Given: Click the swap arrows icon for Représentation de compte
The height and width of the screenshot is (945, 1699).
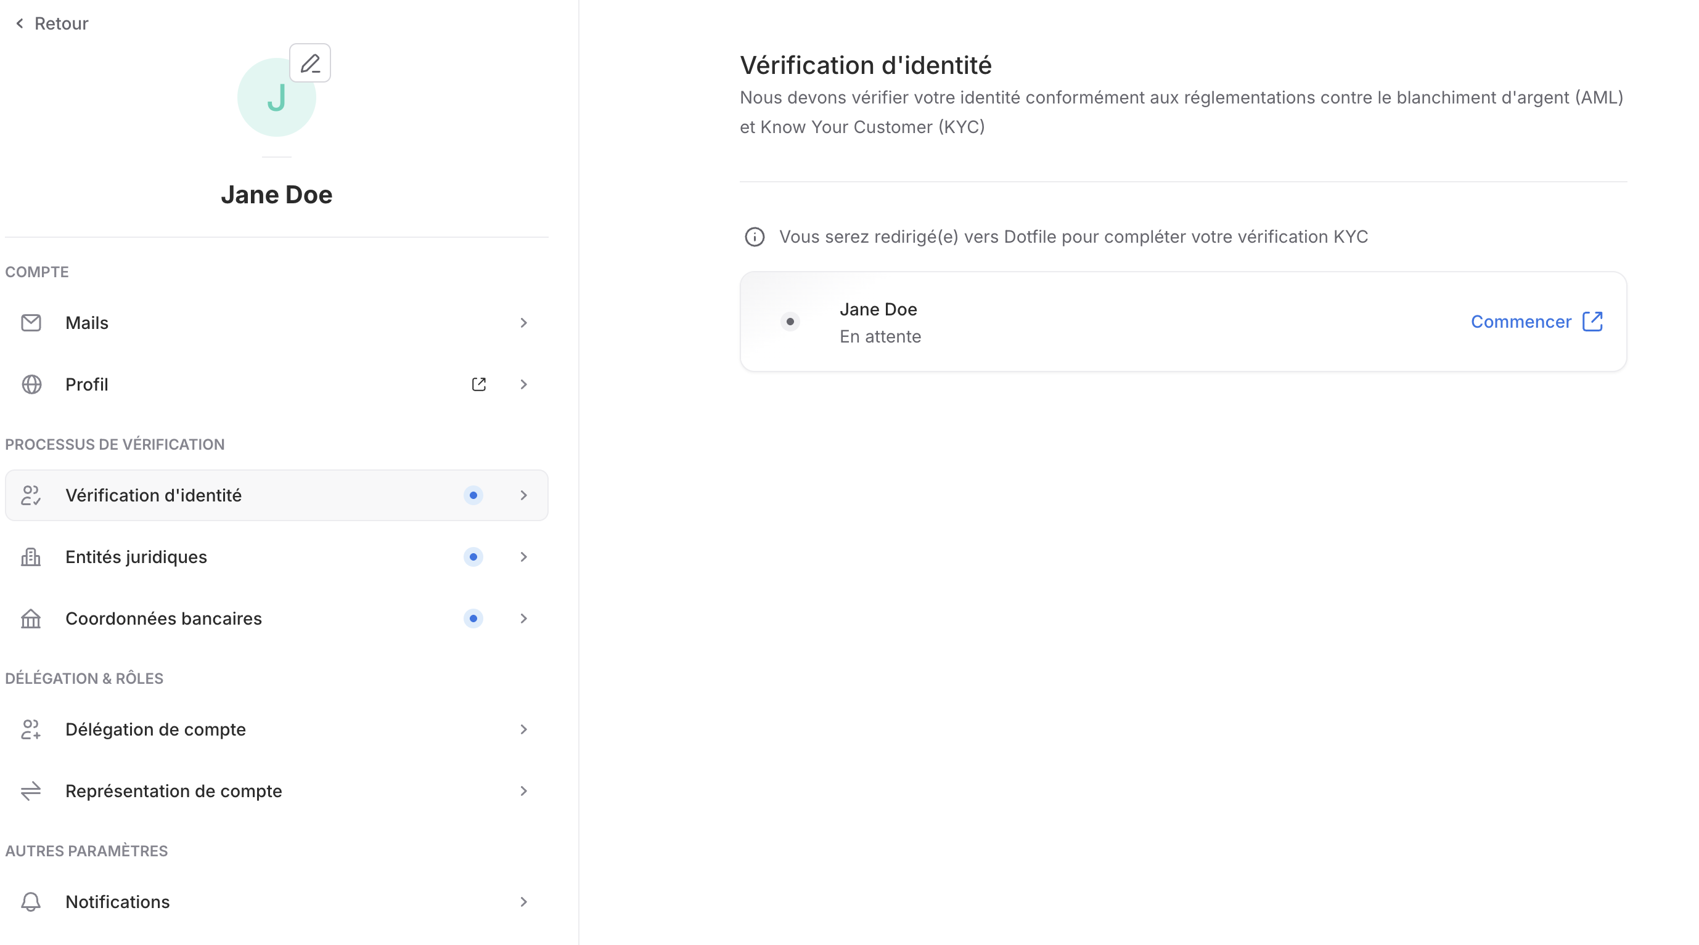Looking at the screenshot, I should coord(31,791).
